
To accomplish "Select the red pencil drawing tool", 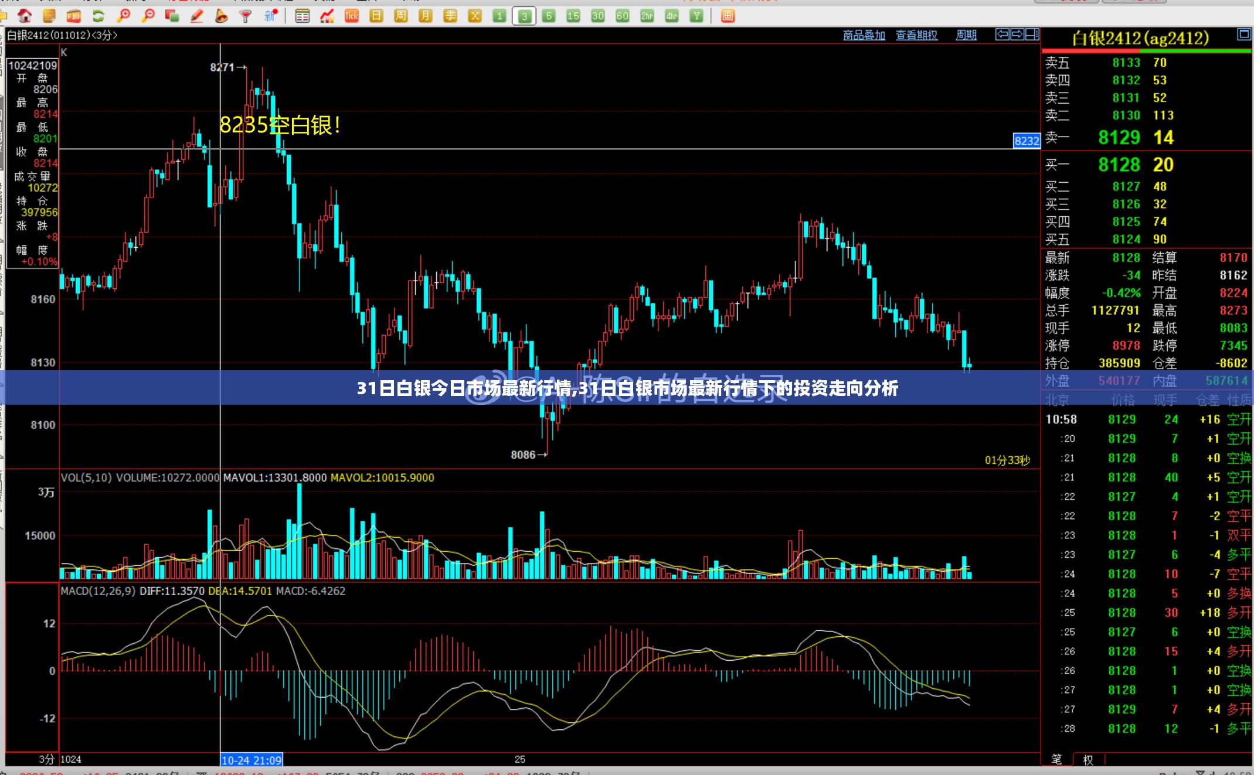I will click(197, 16).
